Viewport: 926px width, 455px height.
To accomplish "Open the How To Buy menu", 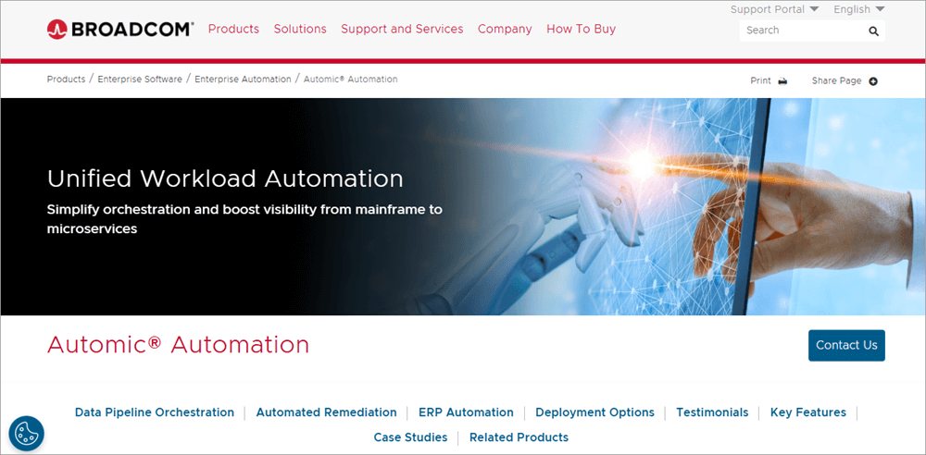I will tap(582, 29).
